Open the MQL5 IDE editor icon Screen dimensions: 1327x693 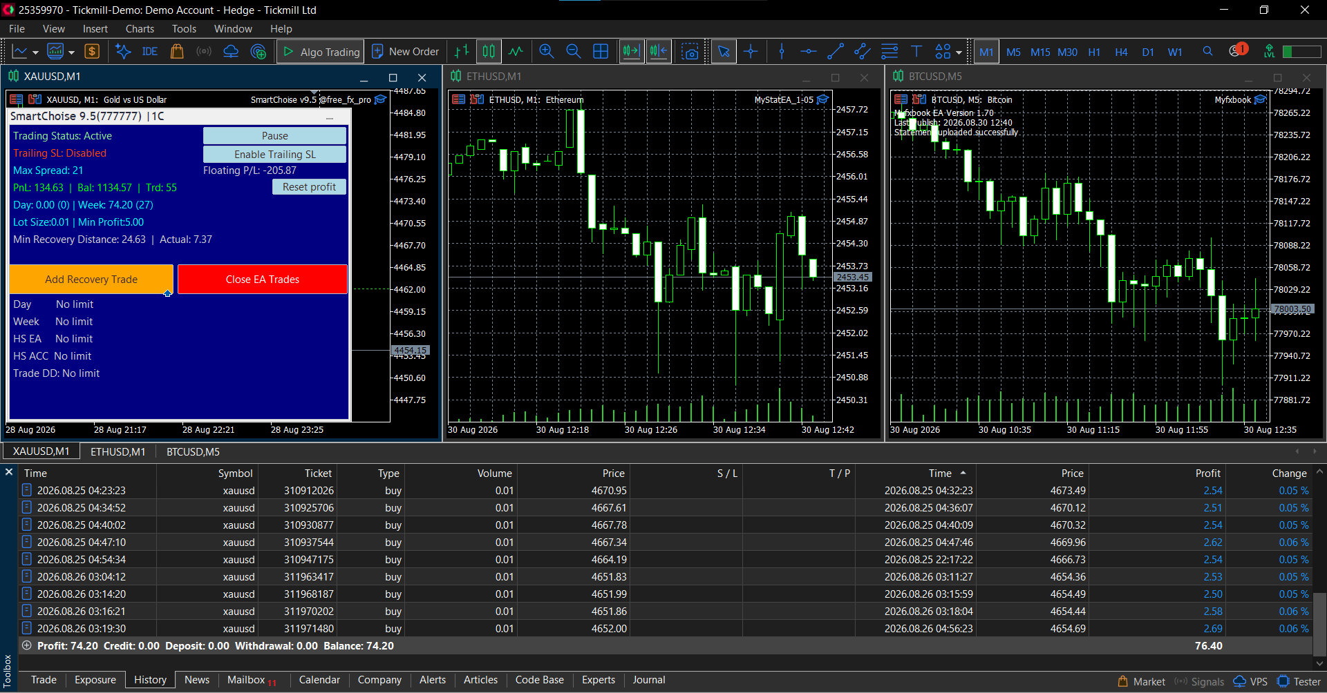click(149, 52)
